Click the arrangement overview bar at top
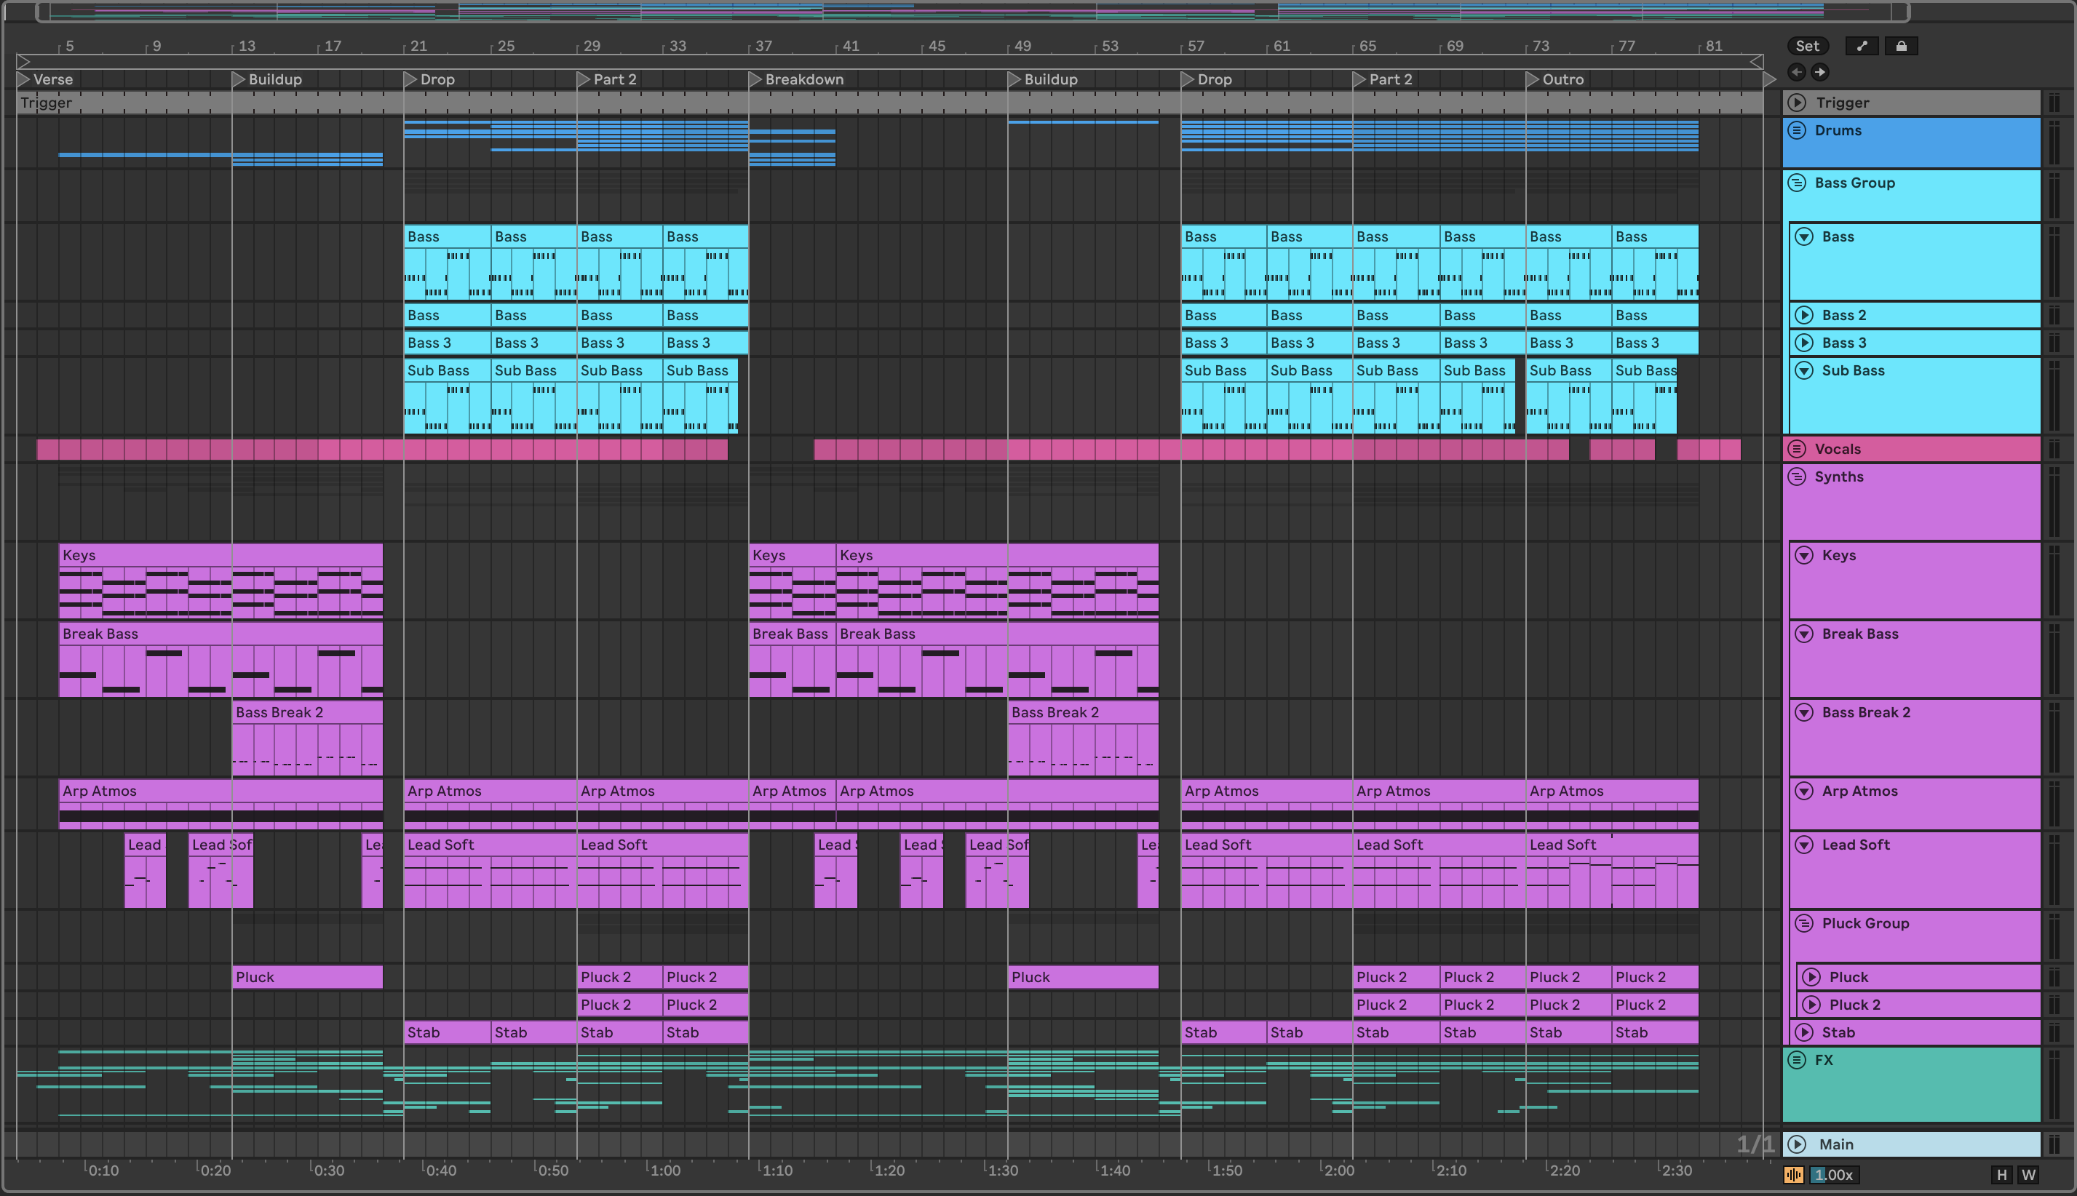This screenshot has width=2077, height=1196. click(x=972, y=12)
